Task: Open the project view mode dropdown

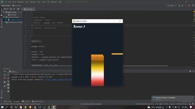Action: click(6, 9)
